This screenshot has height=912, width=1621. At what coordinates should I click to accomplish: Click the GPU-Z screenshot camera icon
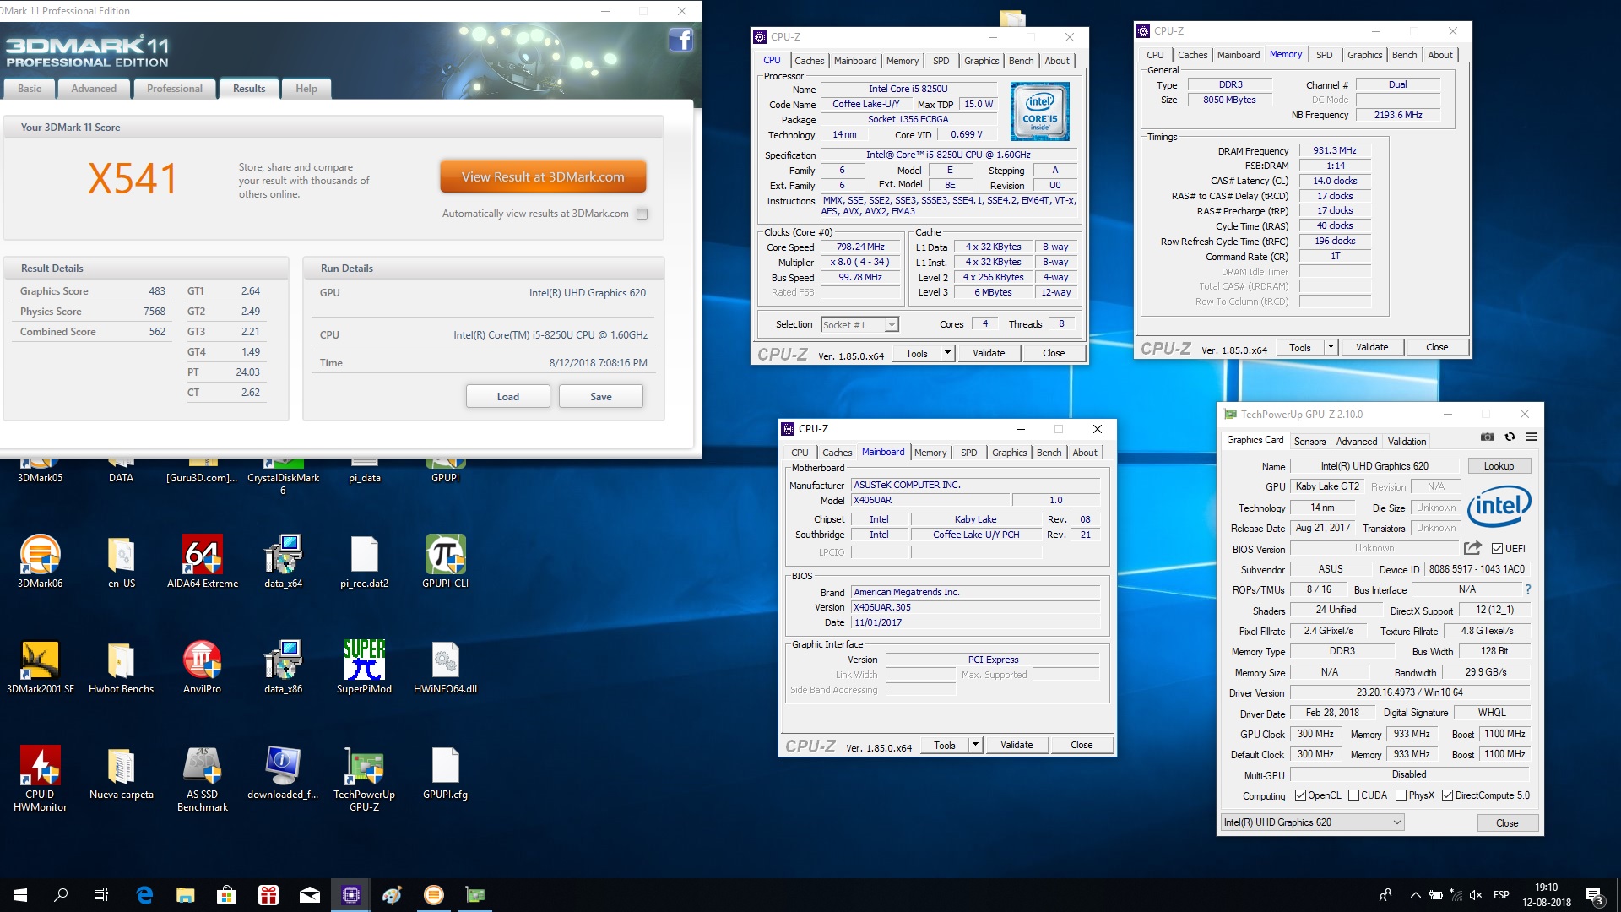coord(1488,437)
